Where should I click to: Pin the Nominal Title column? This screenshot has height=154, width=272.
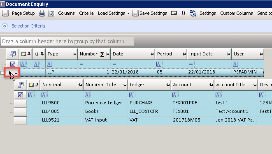tap(124, 85)
